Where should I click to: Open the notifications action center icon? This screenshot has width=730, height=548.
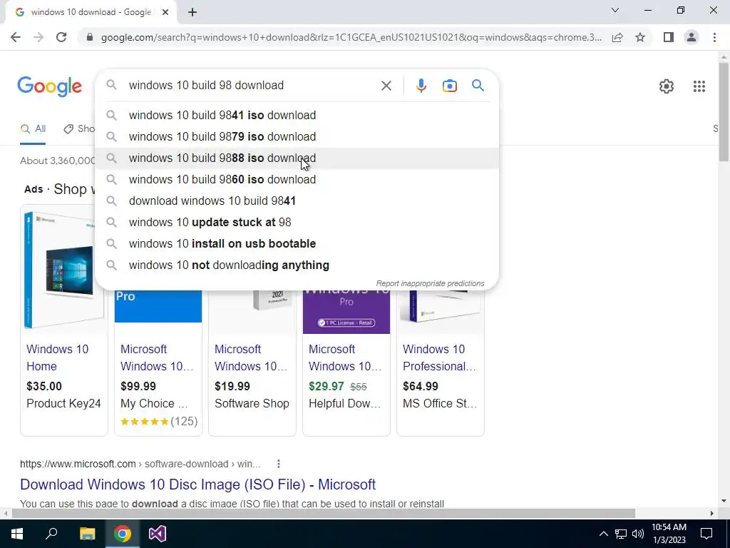706,534
